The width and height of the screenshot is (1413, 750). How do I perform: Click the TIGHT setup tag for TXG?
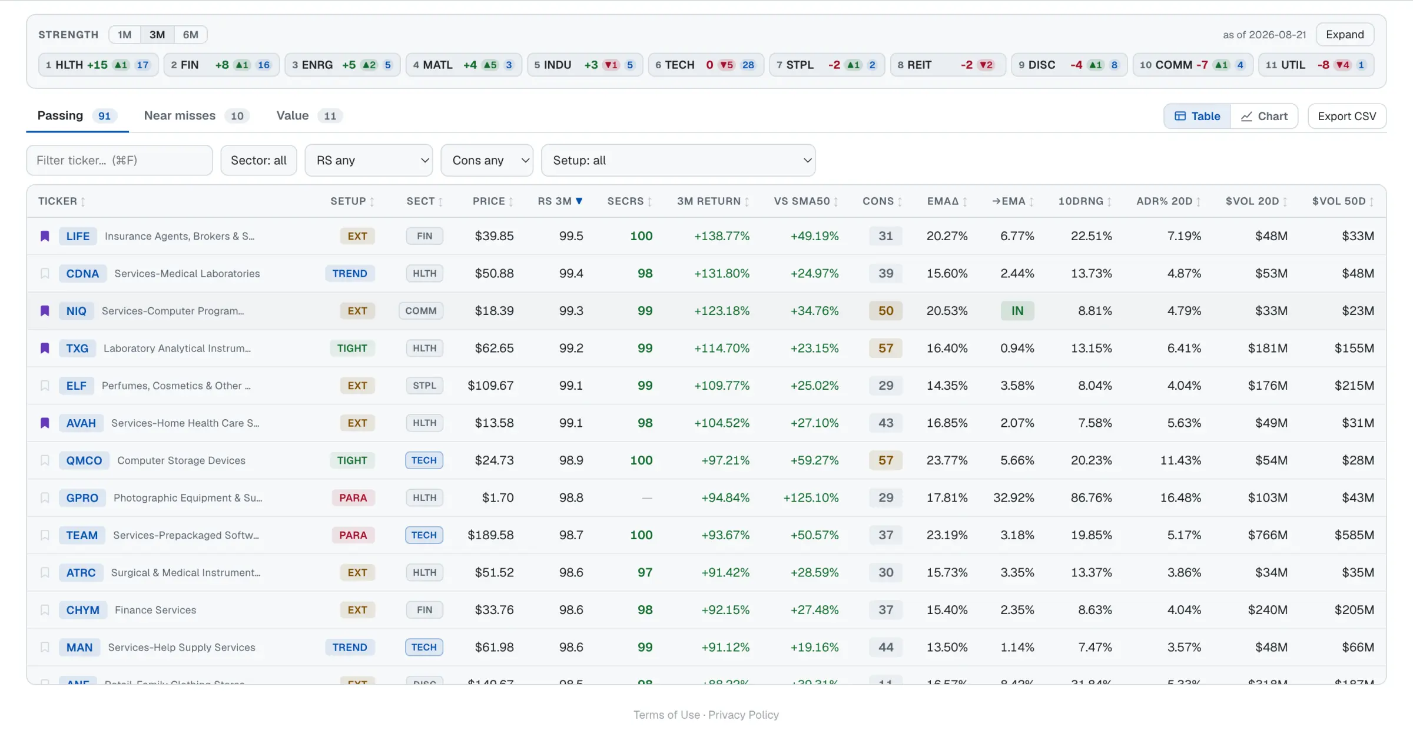tap(352, 349)
